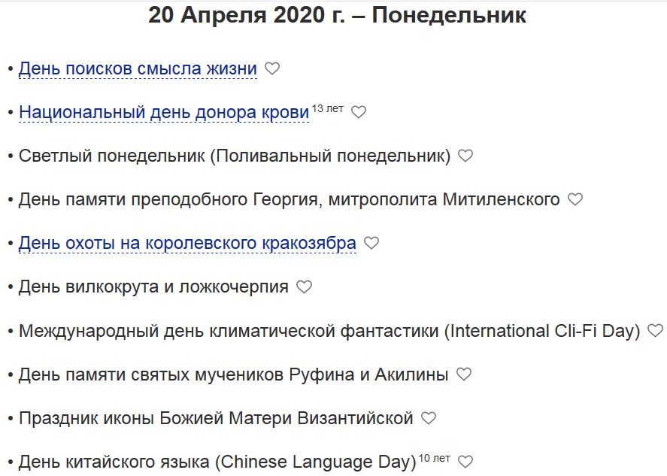Click heart next to День охоты на королевского кракозябра
Image resolution: width=667 pixels, height=476 pixels.
click(x=371, y=243)
